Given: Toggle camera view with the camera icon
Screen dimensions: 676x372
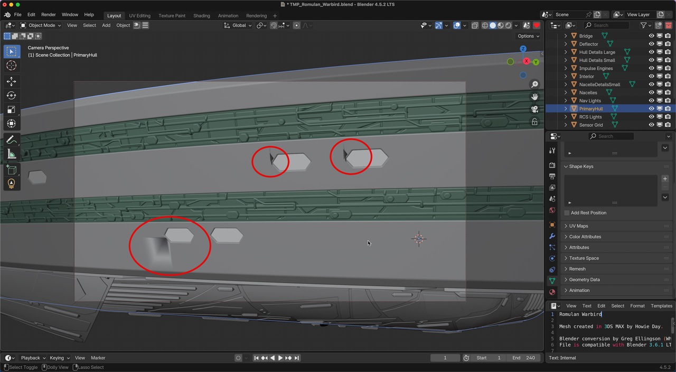Looking at the screenshot, I should (534, 109).
